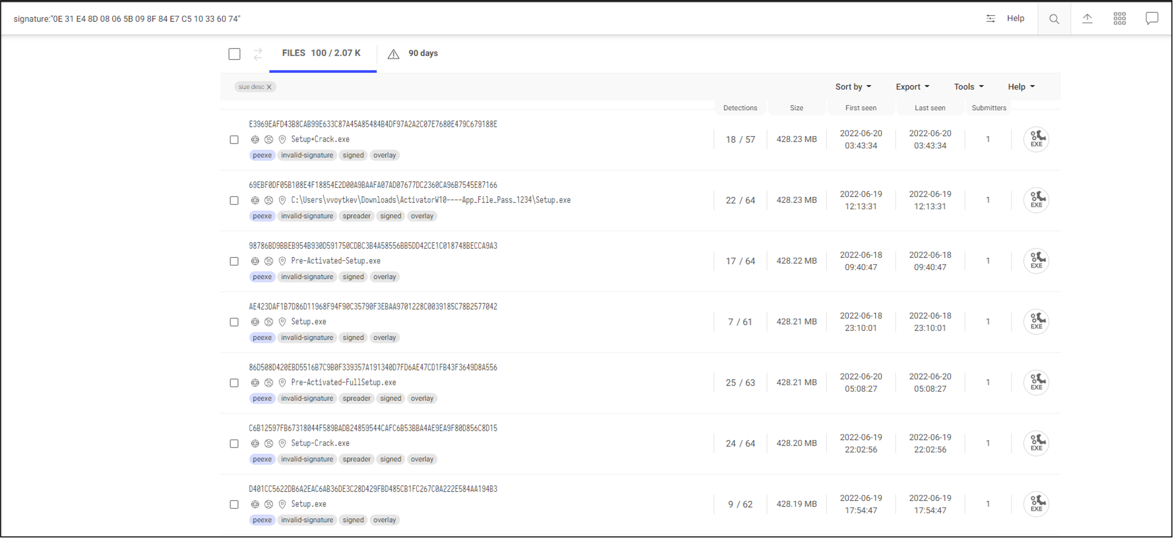Click the search filter sliders icon
The image size is (1173, 538).
tap(990, 18)
